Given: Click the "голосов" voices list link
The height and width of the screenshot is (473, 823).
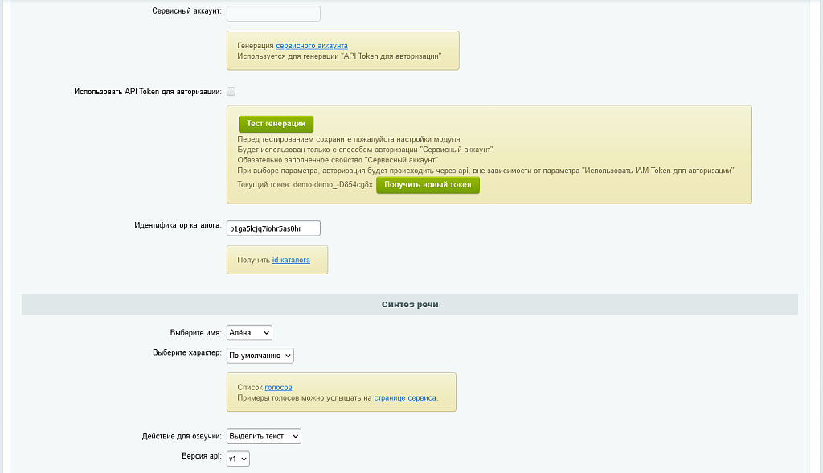Looking at the screenshot, I should tap(278, 387).
